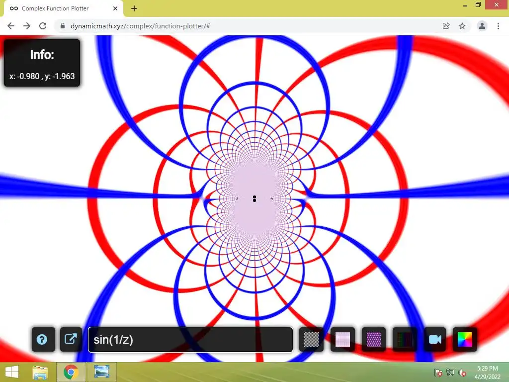Edit the sin(1/z) function input field
This screenshot has width=509, height=382.
(190, 339)
